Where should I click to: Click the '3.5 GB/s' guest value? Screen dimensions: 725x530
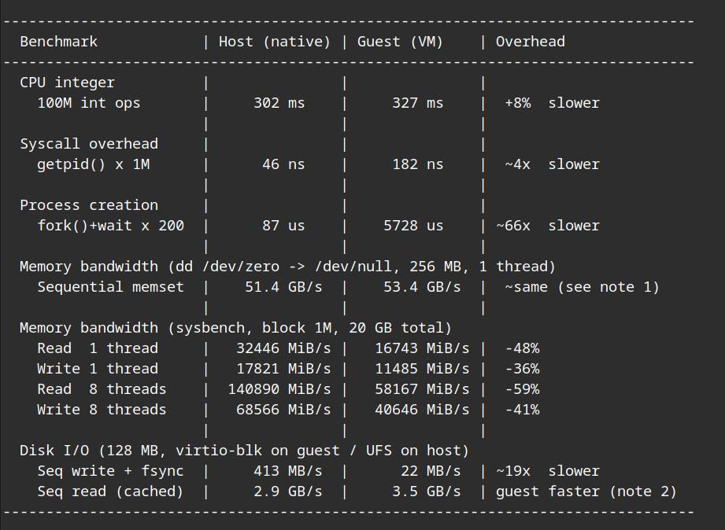427,491
